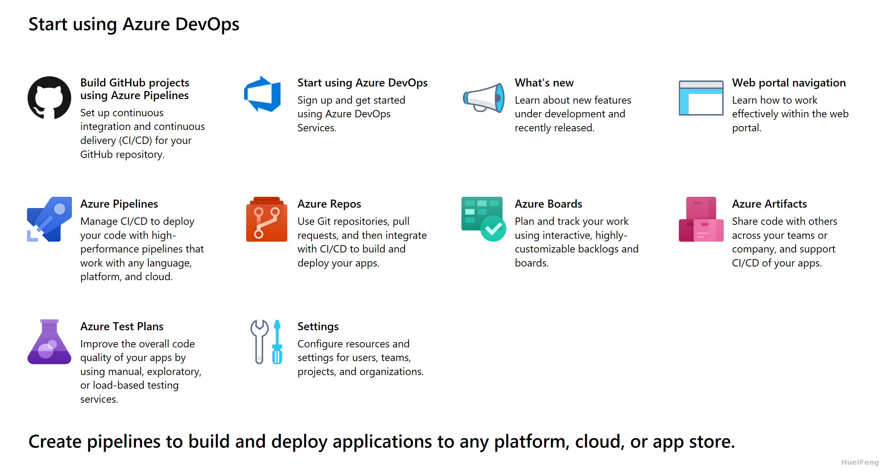
Task: Click the pink Azure Artifacts boxes icon
Action: click(701, 219)
